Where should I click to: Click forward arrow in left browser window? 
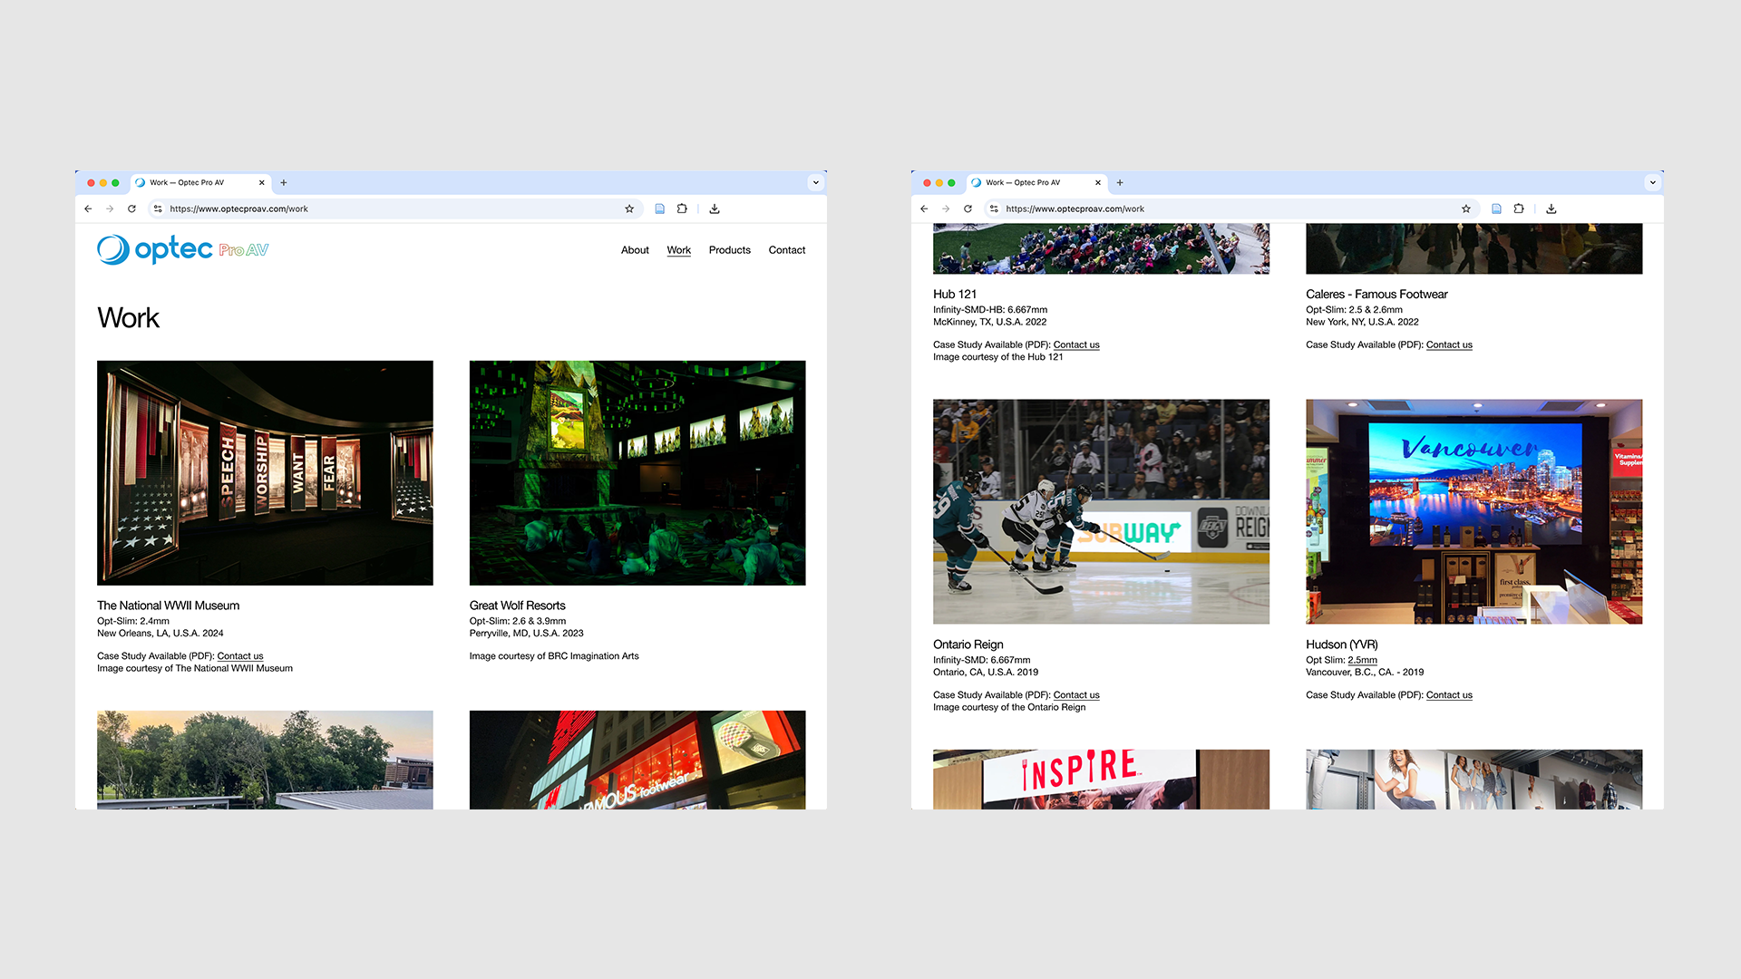pos(110,208)
